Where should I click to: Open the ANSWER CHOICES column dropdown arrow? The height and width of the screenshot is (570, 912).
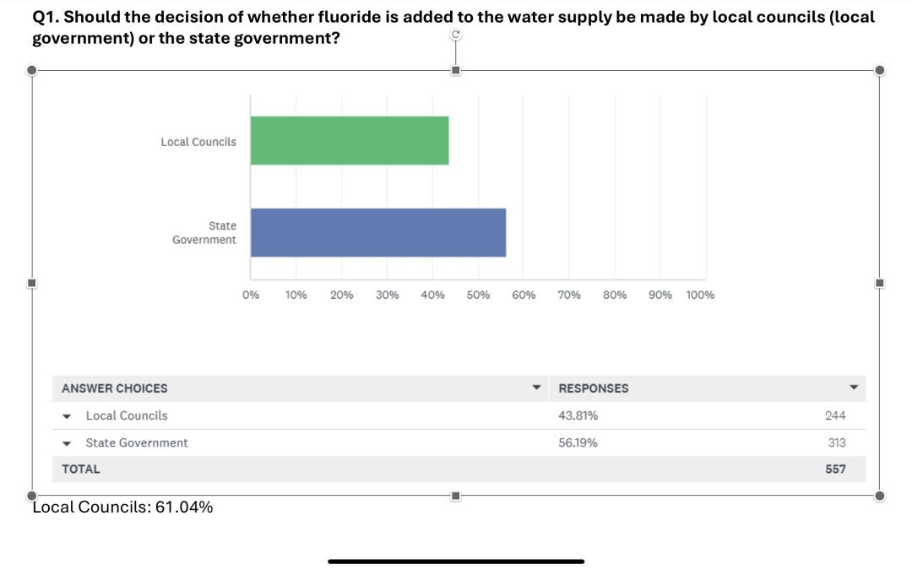[x=535, y=388]
